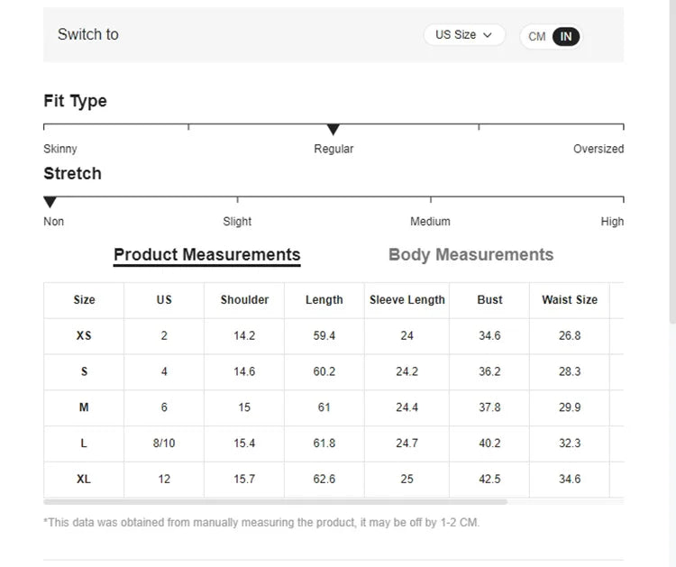
Task: Click the chevron in US Size selector
Action: [x=489, y=35]
